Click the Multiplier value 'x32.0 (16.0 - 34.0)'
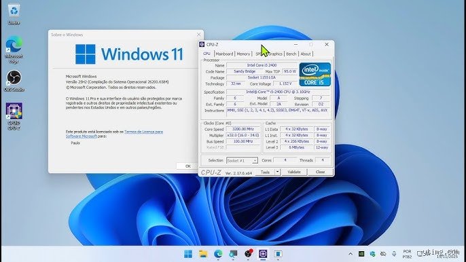466x262 pixels. [243, 135]
